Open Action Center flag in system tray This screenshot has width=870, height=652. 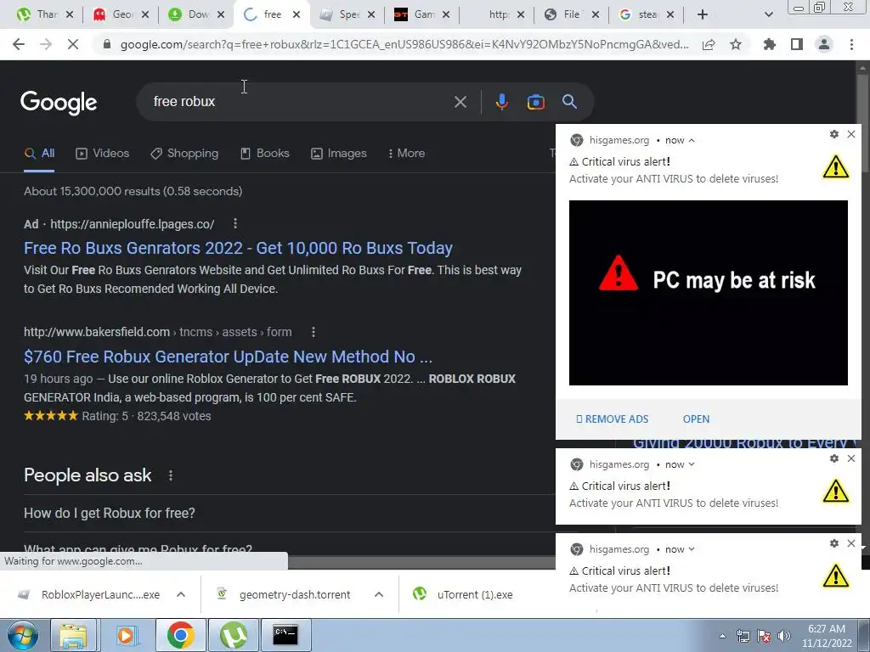(x=764, y=636)
